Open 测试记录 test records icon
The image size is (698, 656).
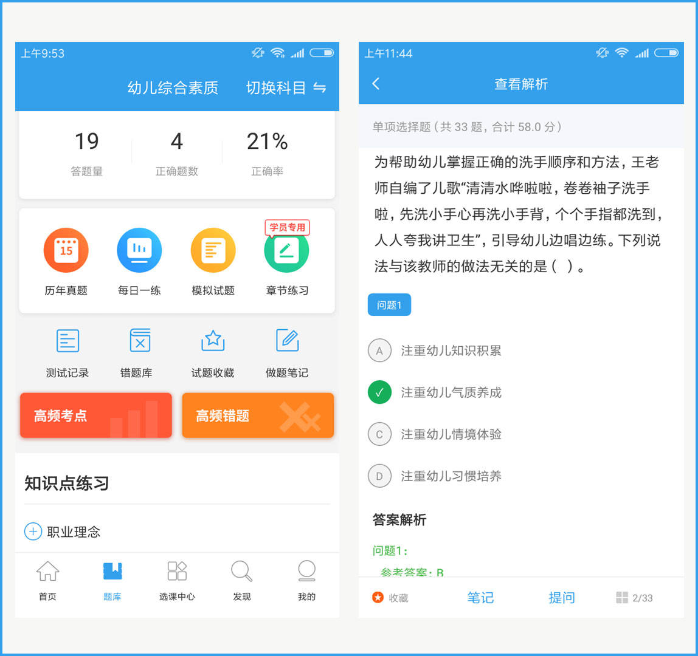coord(67,341)
